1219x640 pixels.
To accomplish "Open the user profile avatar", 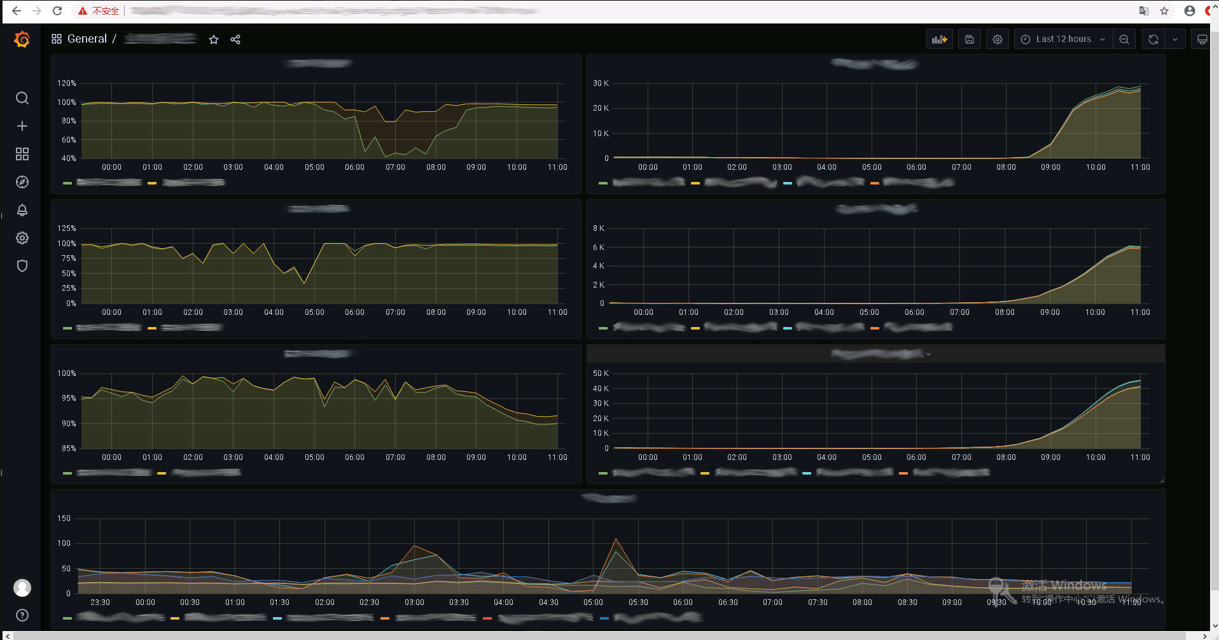I will pyautogui.click(x=22, y=587).
